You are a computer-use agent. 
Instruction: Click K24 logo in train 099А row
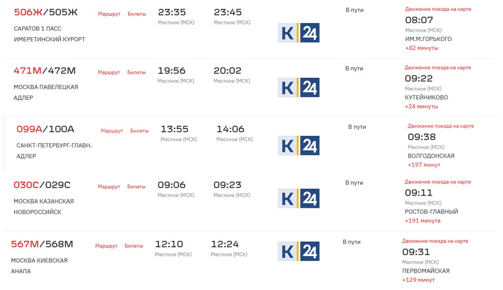click(x=298, y=145)
